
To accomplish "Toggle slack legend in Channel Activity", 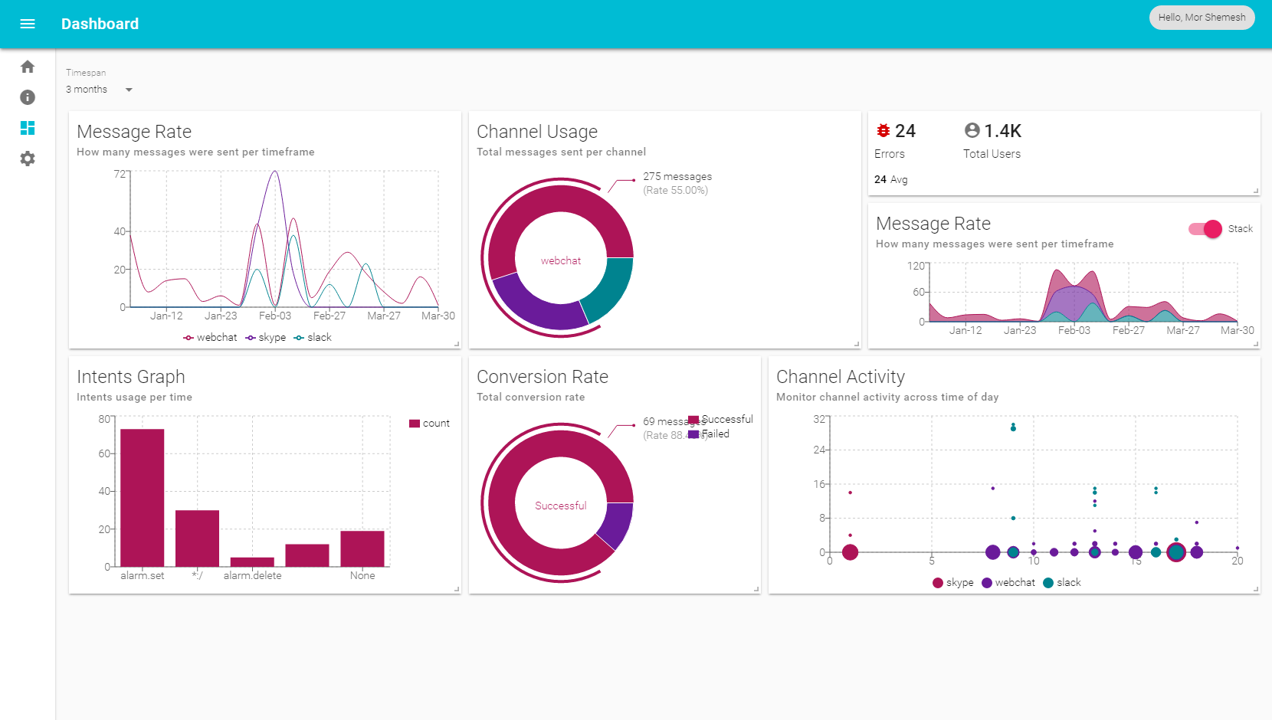I will [x=1062, y=583].
